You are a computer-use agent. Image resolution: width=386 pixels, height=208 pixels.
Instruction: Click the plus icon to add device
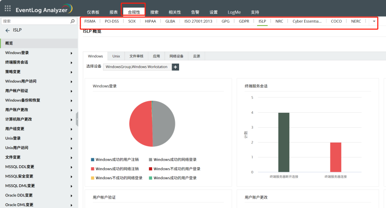pyautogui.click(x=175, y=67)
